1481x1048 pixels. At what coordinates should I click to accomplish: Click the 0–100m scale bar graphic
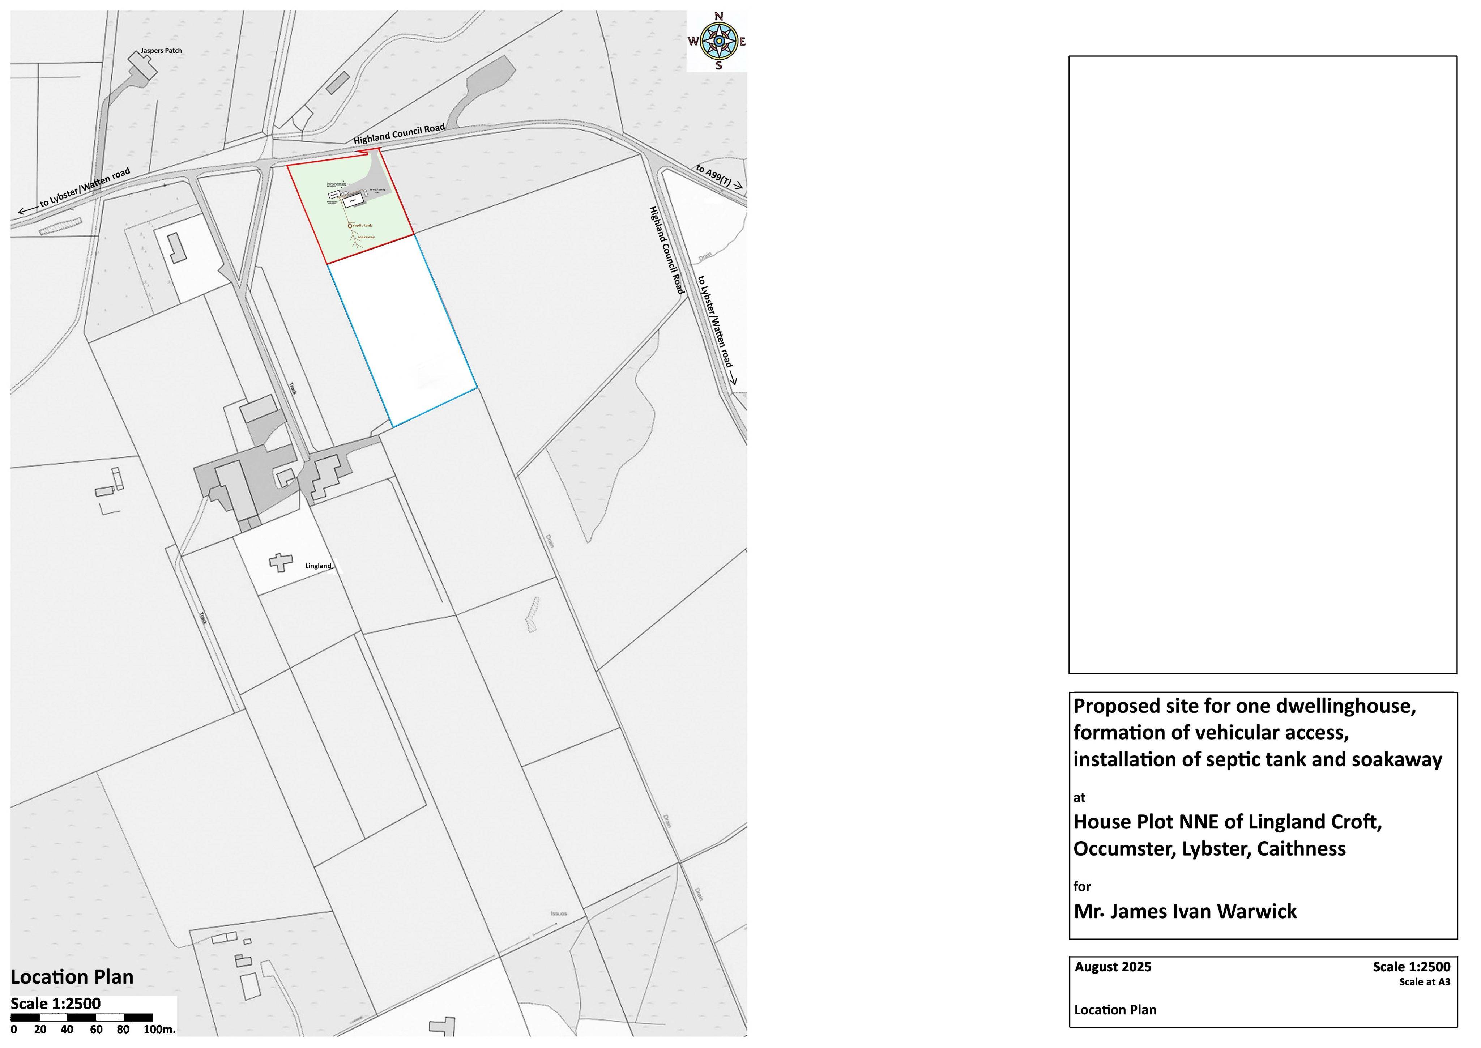point(82,1018)
